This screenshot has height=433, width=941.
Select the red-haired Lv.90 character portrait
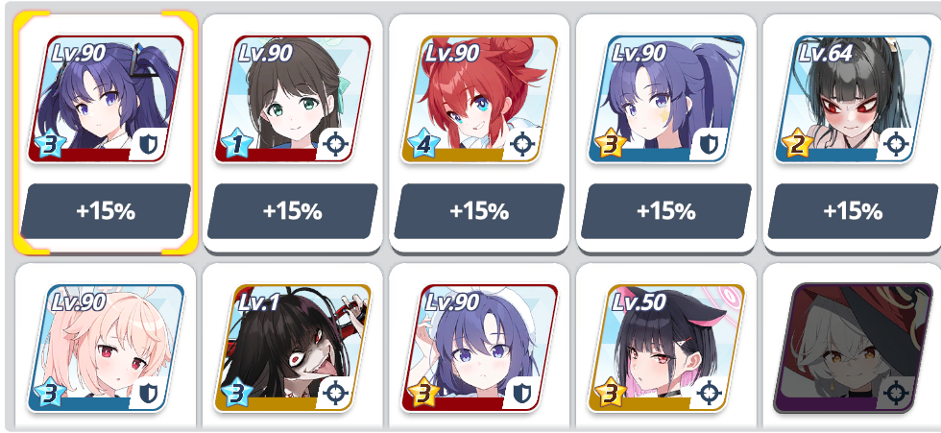[479, 99]
